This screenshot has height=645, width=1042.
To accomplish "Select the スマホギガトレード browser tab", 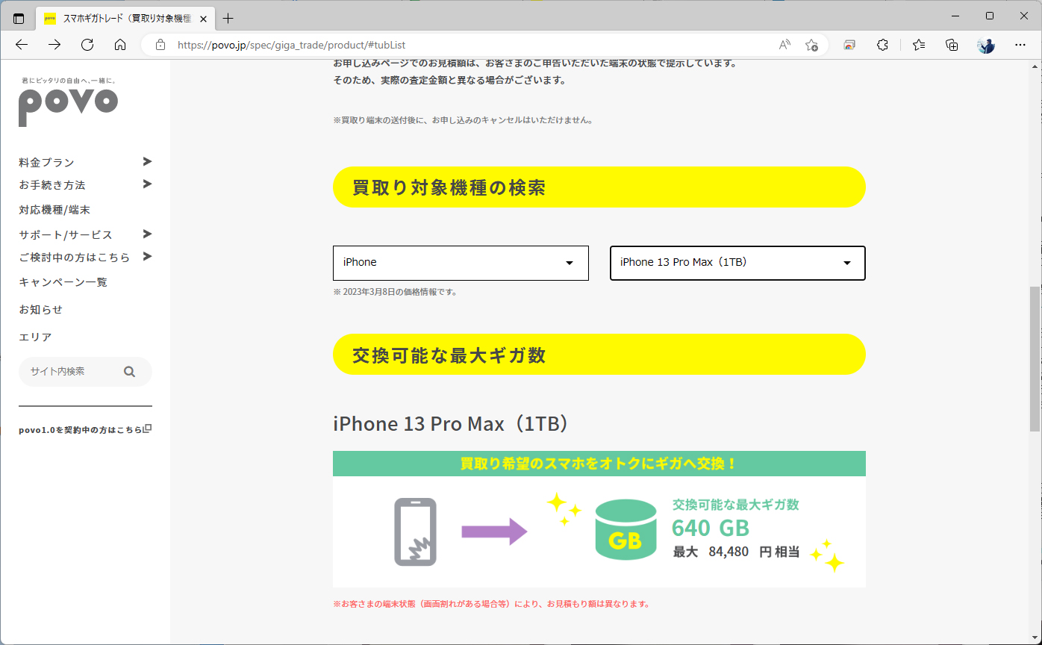I will pos(125,19).
